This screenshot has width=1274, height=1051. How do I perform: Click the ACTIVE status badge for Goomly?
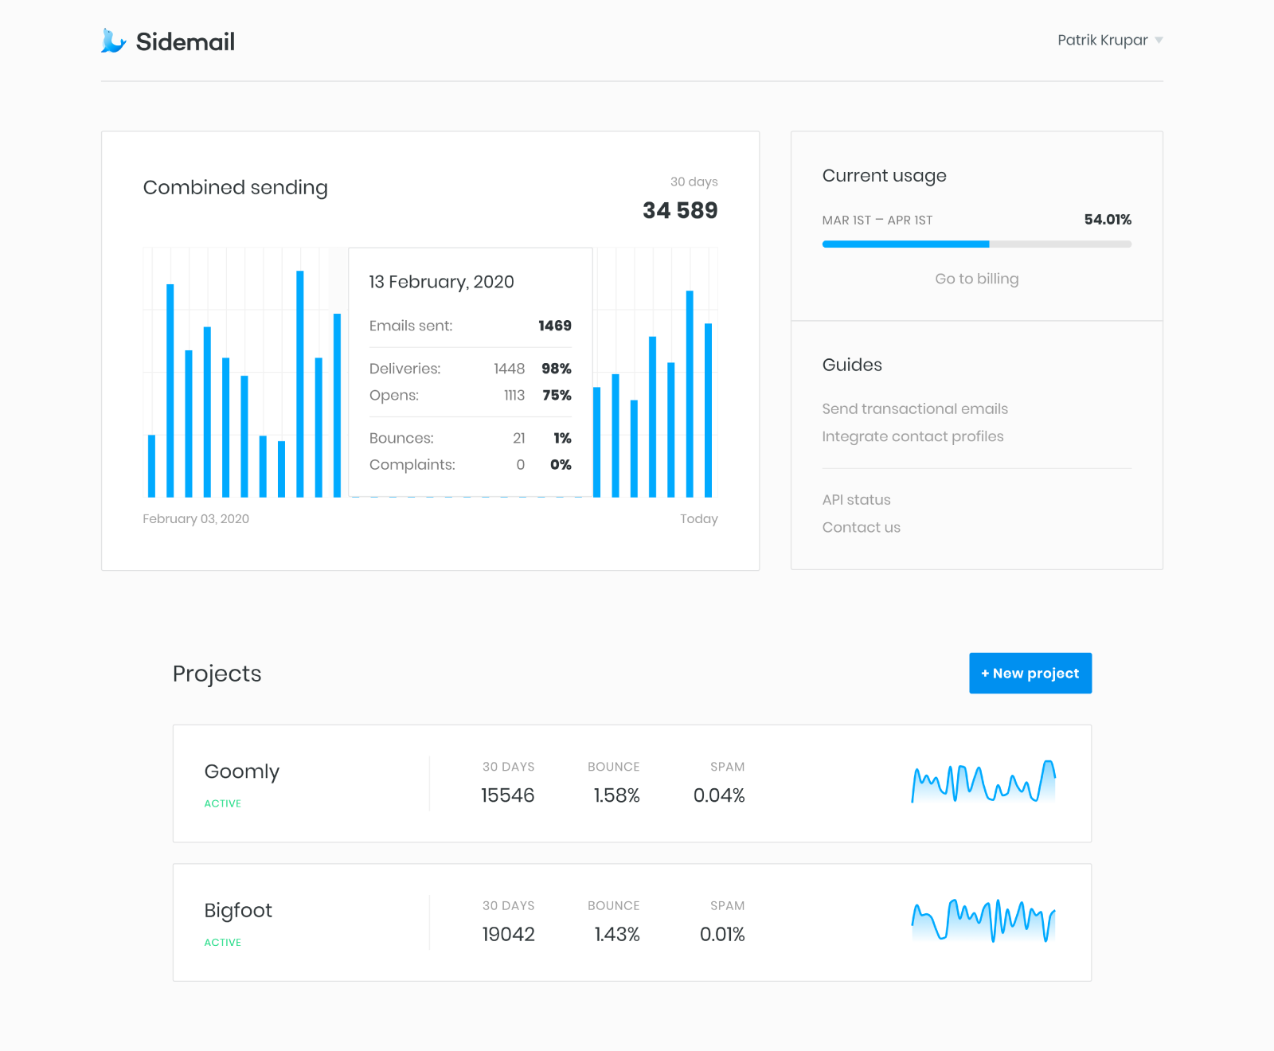tap(222, 803)
